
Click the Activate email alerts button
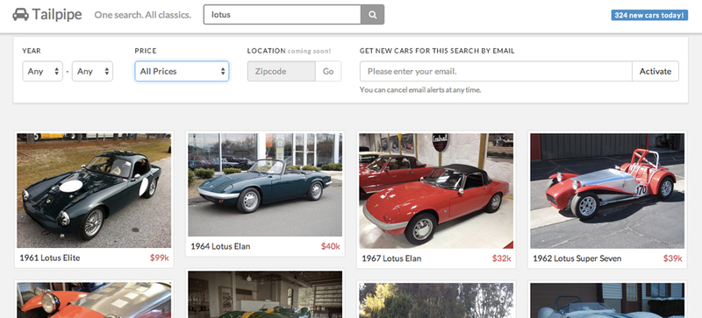655,71
